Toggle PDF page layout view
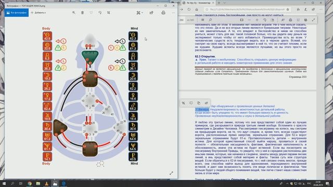 coord(272,20)
